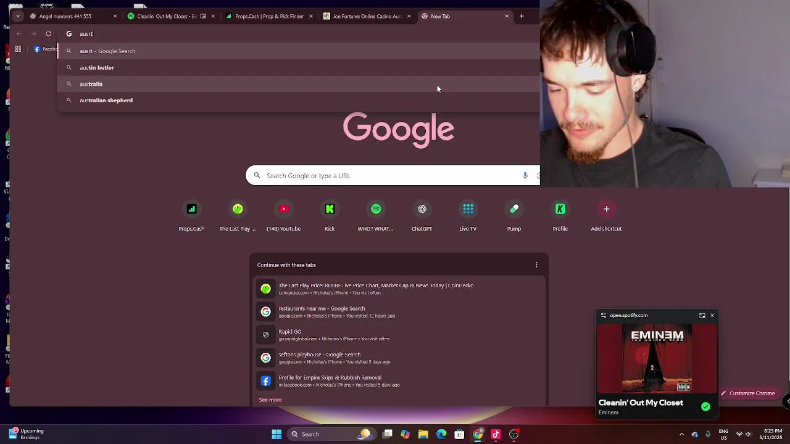Click the Customize Chrome button
This screenshot has width=790, height=444.
(x=747, y=393)
